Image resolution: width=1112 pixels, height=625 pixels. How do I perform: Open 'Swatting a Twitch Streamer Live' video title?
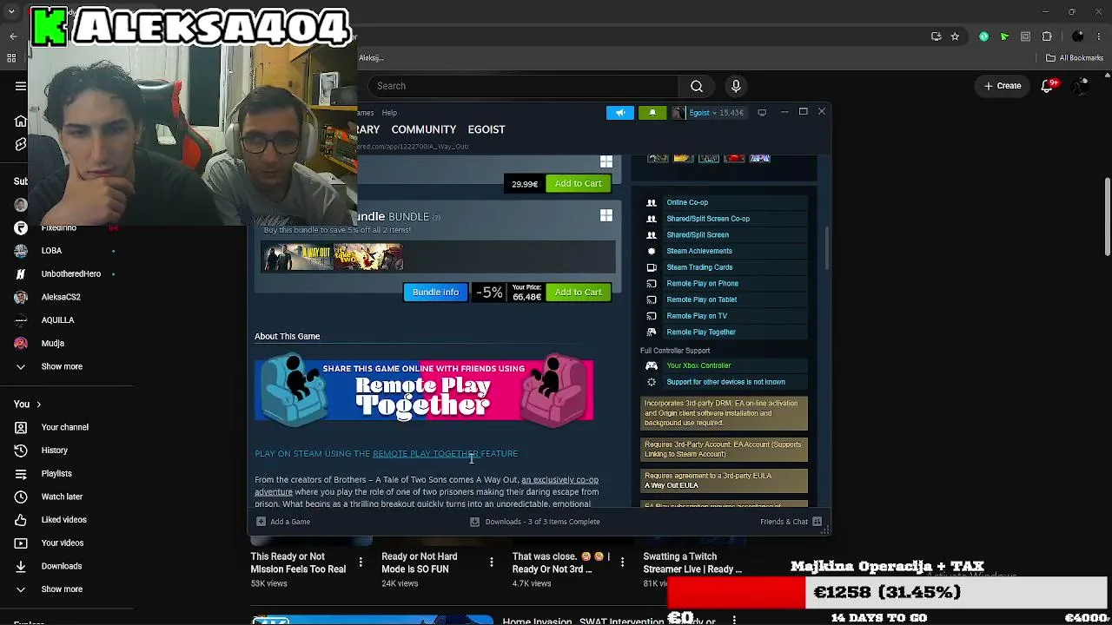click(x=692, y=562)
